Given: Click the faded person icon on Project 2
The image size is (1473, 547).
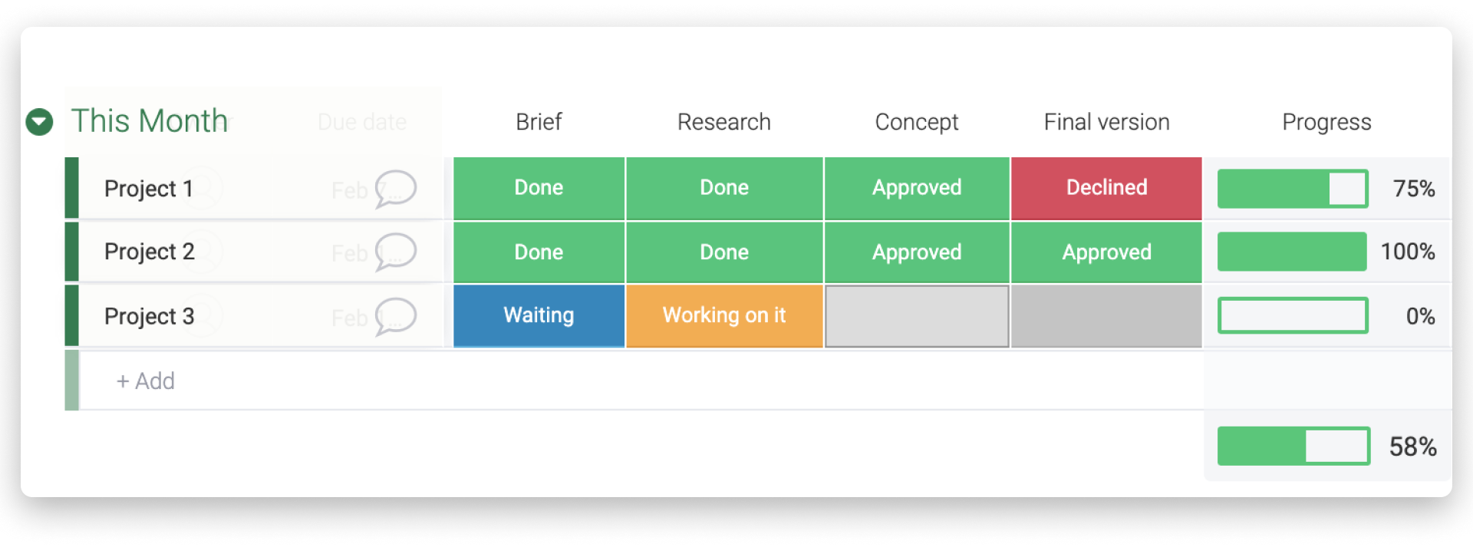Looking at the screenshot, I should 203,252.
